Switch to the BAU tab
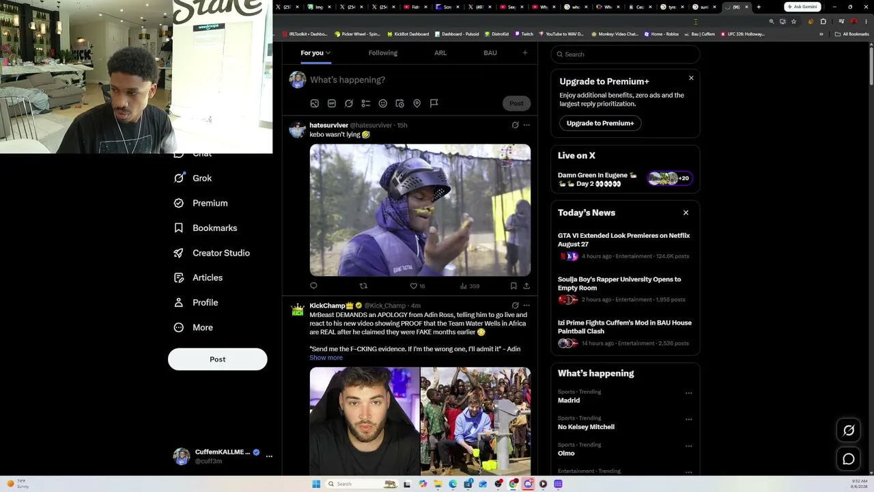This screenshot has width=874, height=492. coord(490,53)
